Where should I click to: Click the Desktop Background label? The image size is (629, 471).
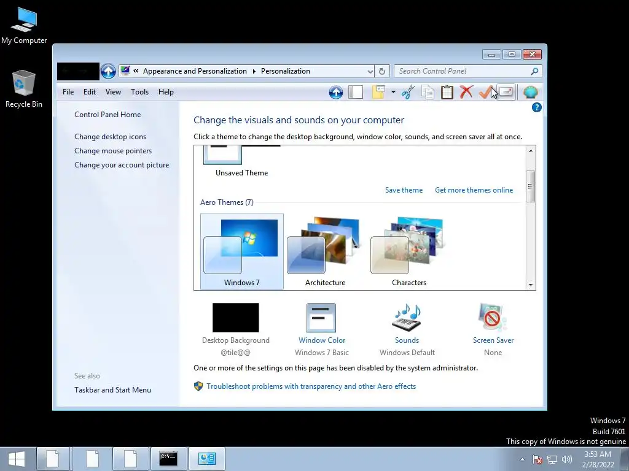(x=236, y=340)
